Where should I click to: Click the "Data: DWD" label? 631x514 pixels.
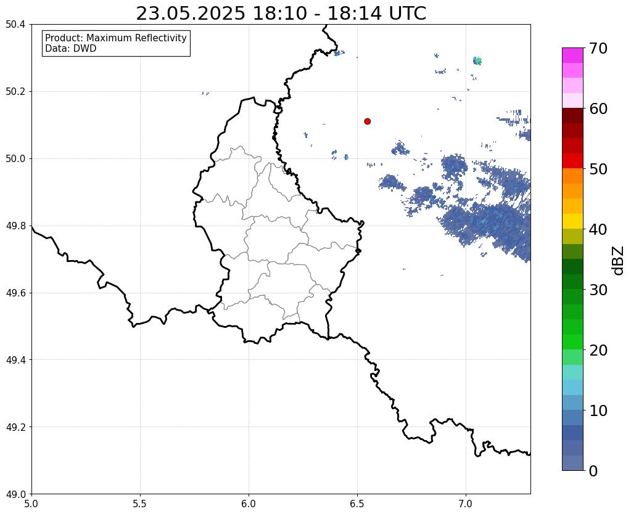pyautogui.click(x=71, y=49)
